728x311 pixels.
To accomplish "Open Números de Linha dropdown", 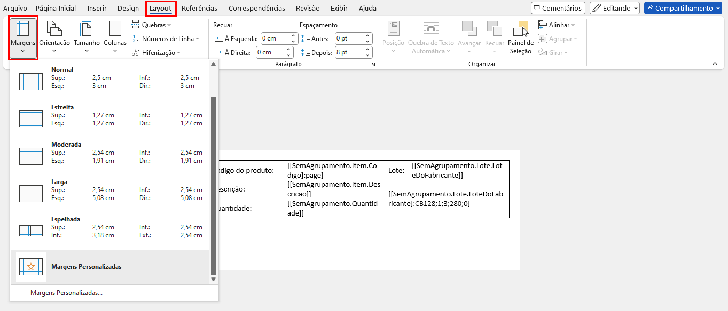I will [x=166, y=39].
